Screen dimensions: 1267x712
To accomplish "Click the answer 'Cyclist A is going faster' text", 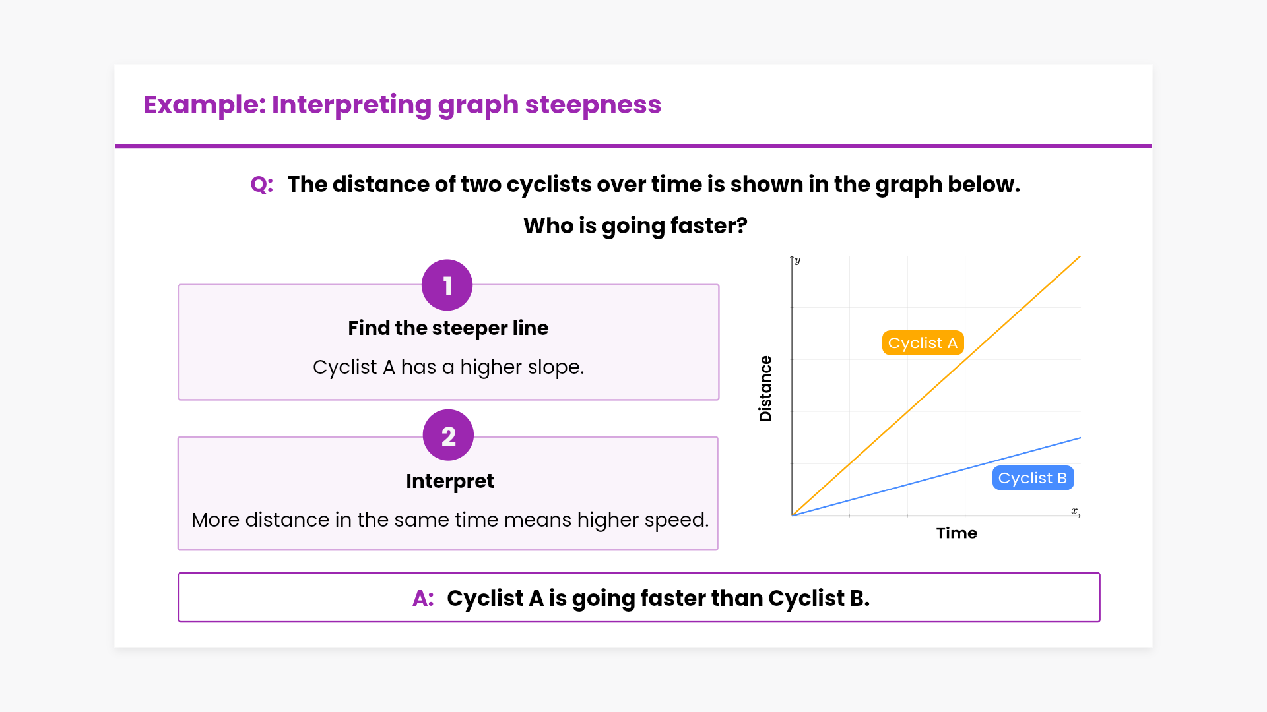I will [x=658, y=598].
